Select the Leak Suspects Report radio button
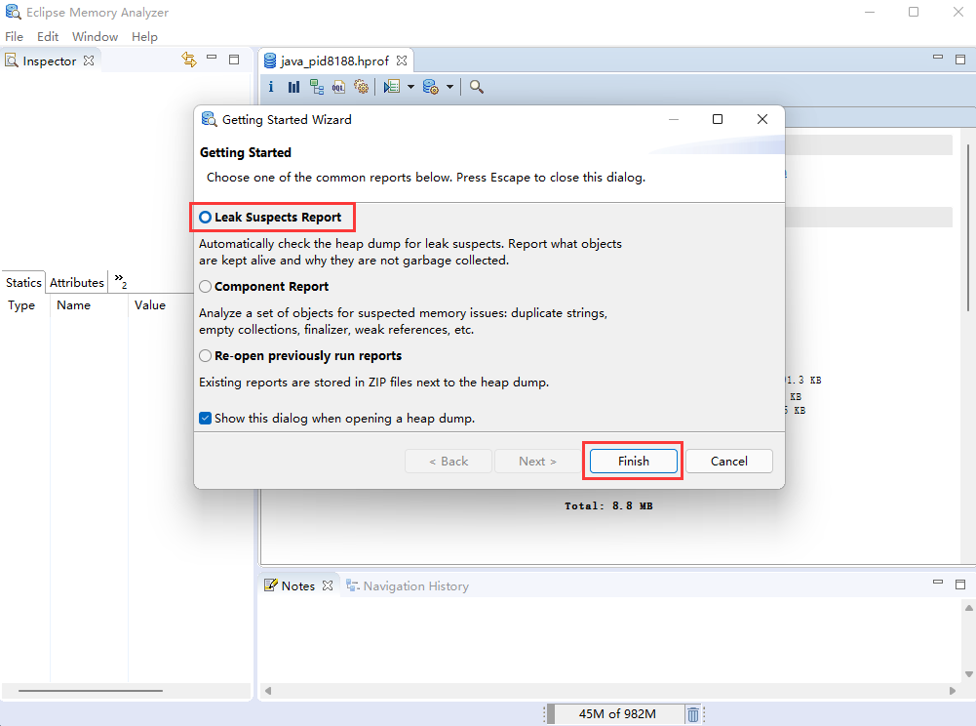Screen dimensions: 976x726 (206, 217)
